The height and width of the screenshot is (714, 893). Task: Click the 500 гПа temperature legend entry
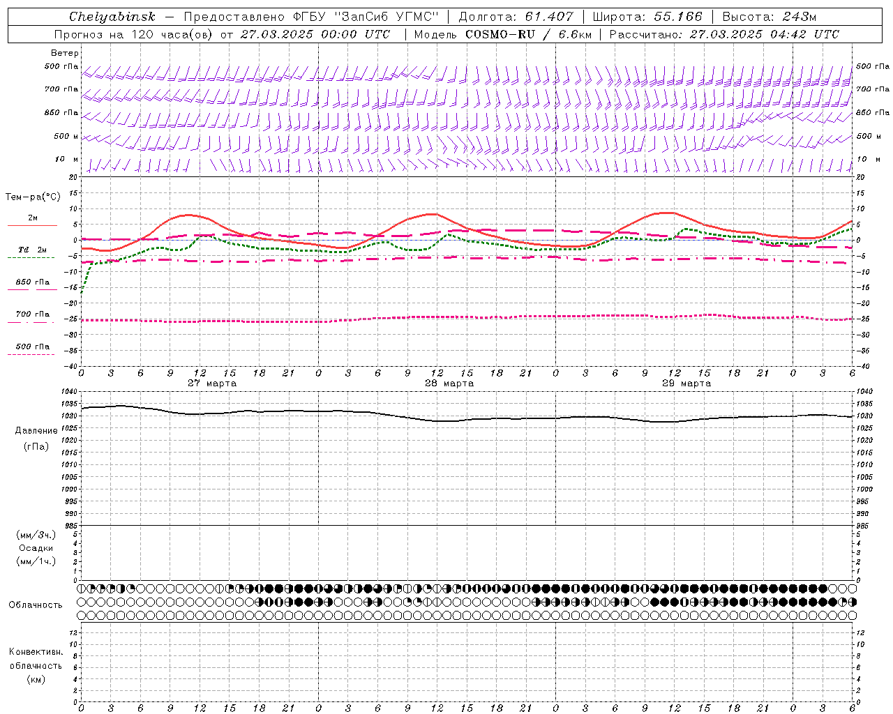tap(33, 347)
